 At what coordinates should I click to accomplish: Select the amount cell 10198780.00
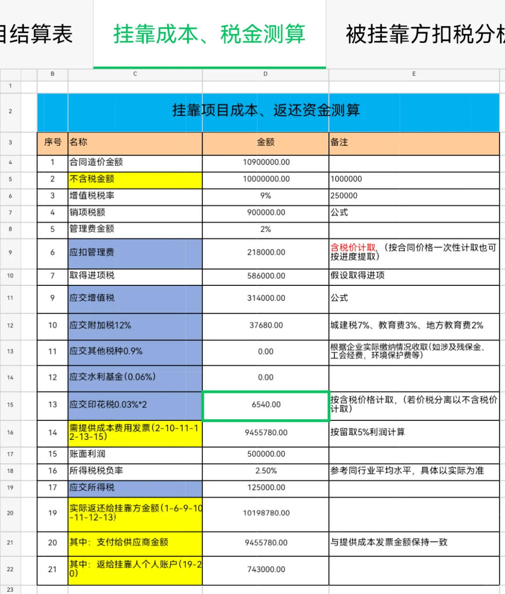pos(266,514)
